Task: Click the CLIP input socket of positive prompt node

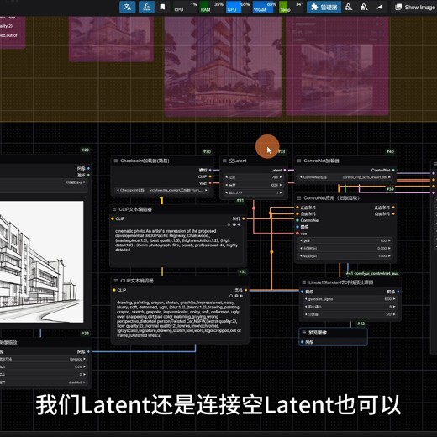Action: 113,218
